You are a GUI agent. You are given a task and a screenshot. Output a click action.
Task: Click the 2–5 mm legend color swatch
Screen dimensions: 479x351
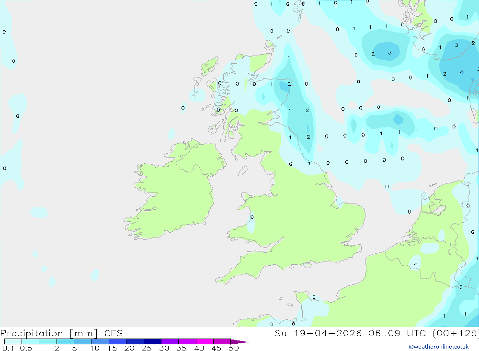[65, 341]
